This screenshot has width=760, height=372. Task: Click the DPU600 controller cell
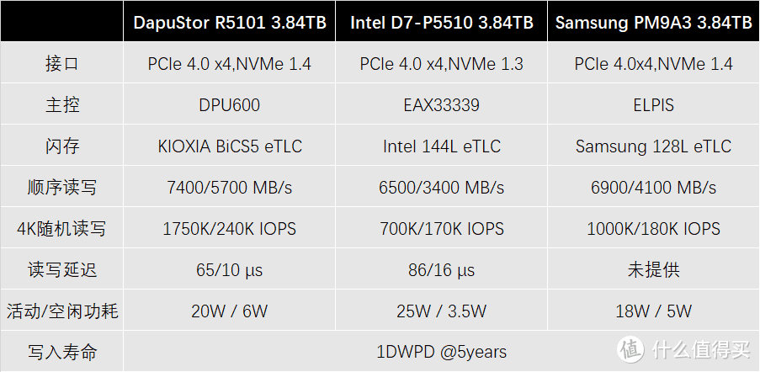[230, 105]
